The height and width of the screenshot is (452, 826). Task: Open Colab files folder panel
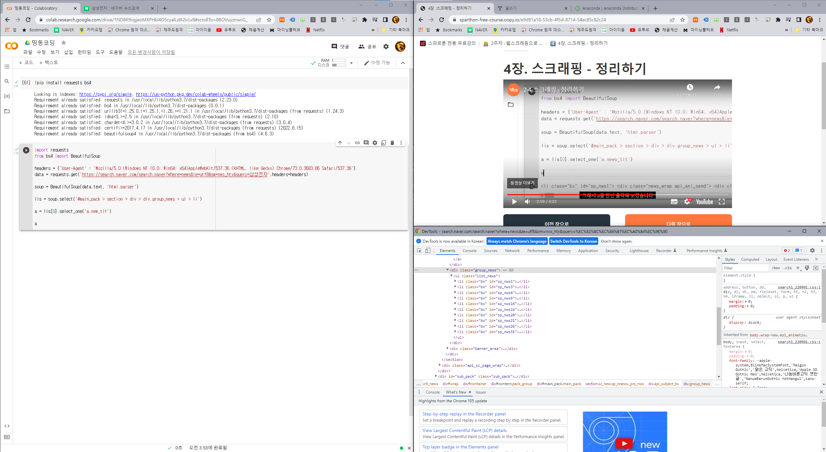tap(7, 111)
